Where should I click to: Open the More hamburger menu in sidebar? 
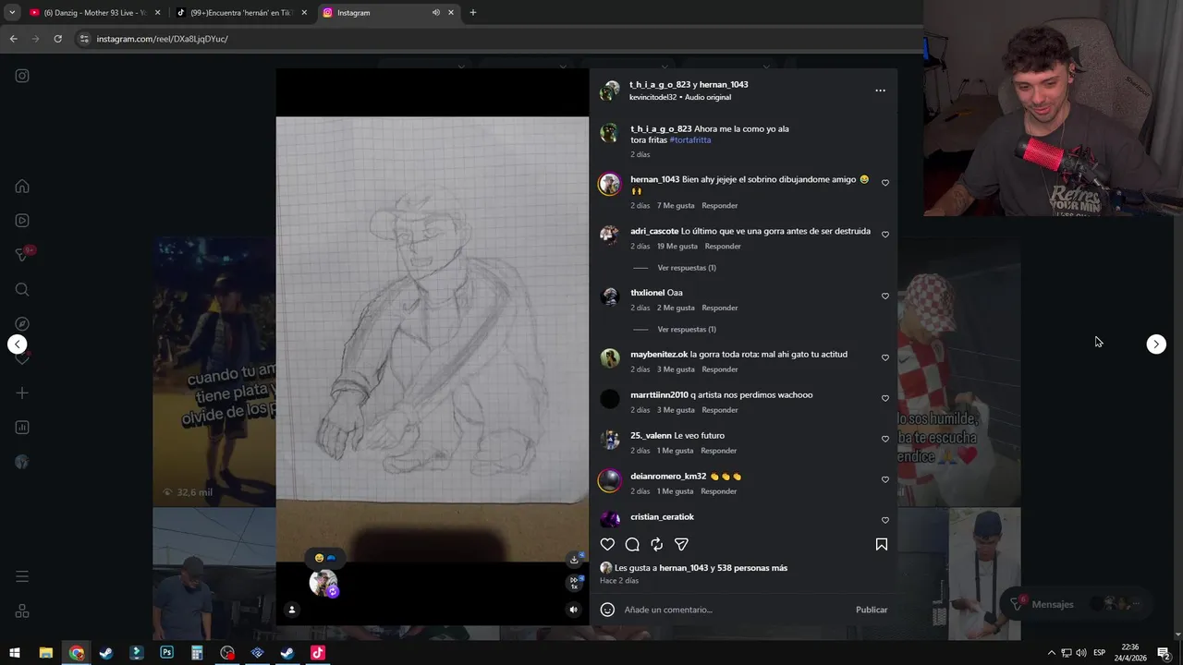click(x=22, y=576)
